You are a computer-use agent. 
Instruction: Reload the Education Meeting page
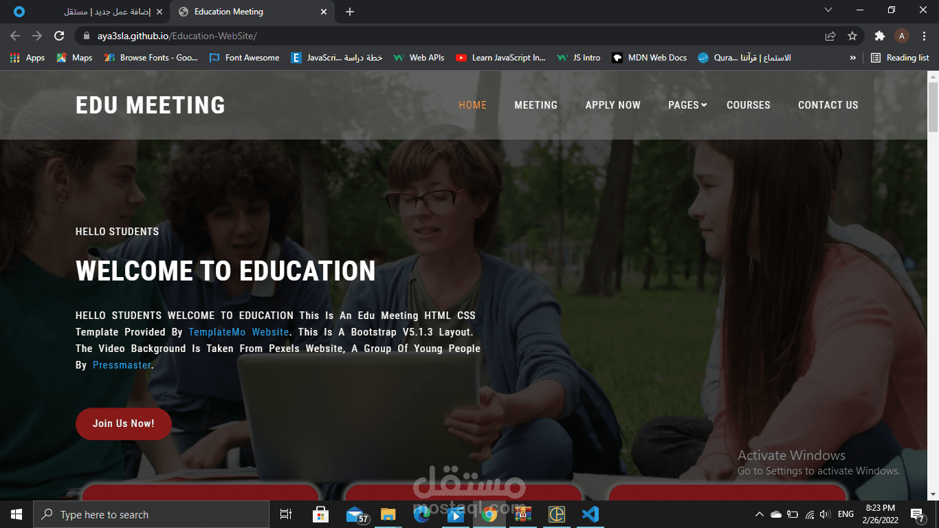[x=59, y=36]
